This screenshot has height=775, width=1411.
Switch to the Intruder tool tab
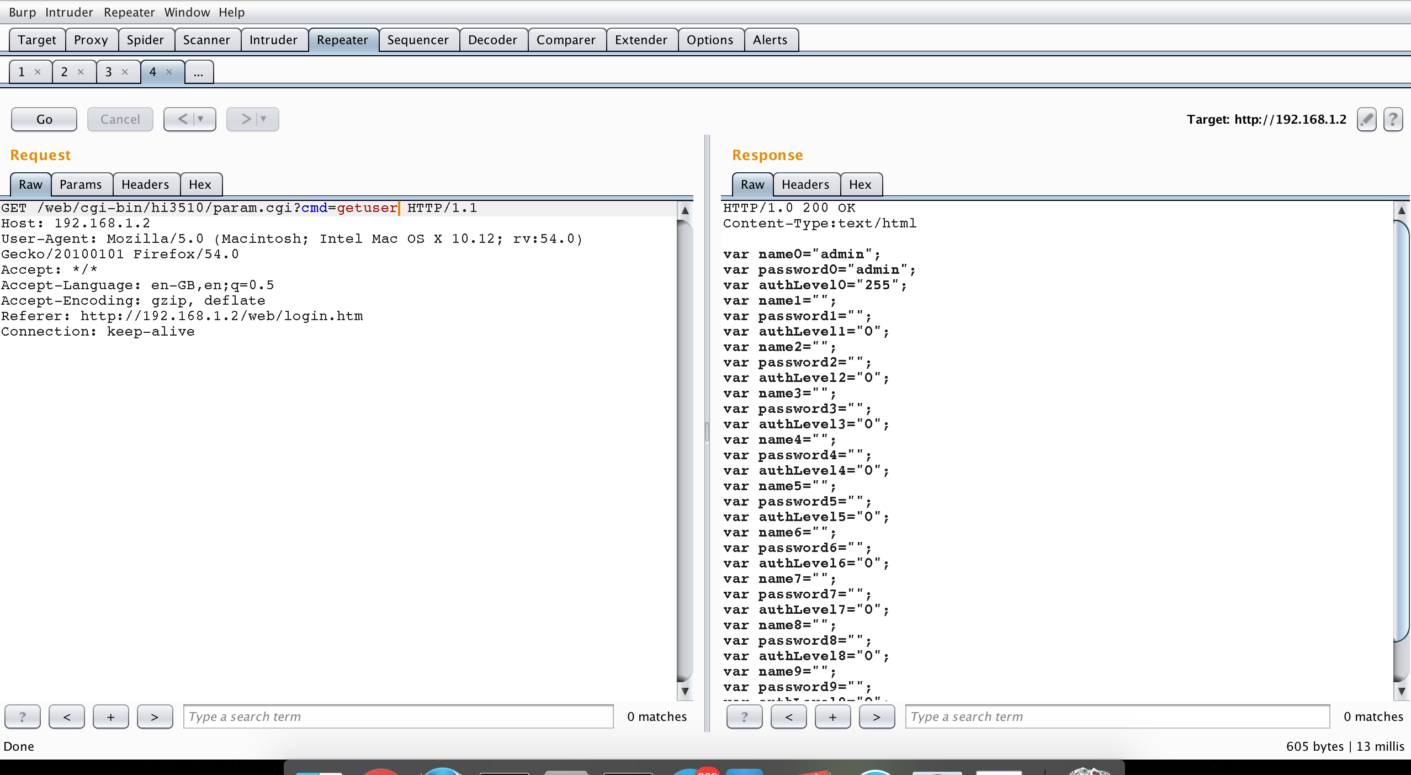274,40
